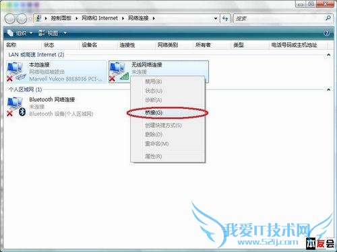Screen dimensions: 337x252
Task: Choose 创建快捷方式(S) in context menu
Action: coord(168,125)
